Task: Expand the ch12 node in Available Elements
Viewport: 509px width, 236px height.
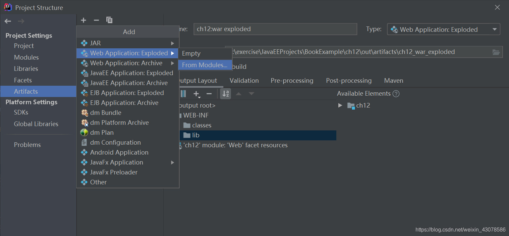Action: (340, 105)
